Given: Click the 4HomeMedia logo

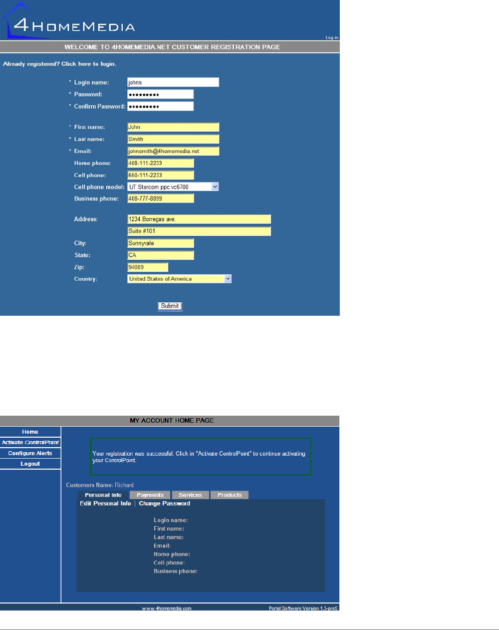Looking at the screenshot, I should pyautogui.click(x=68, y=21).
